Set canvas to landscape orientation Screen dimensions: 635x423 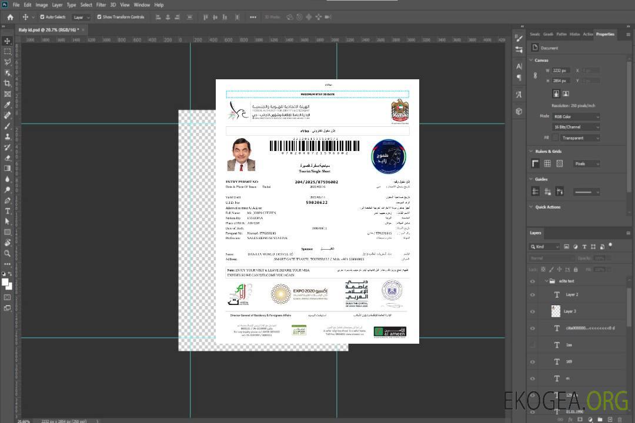tap(566, 93)
